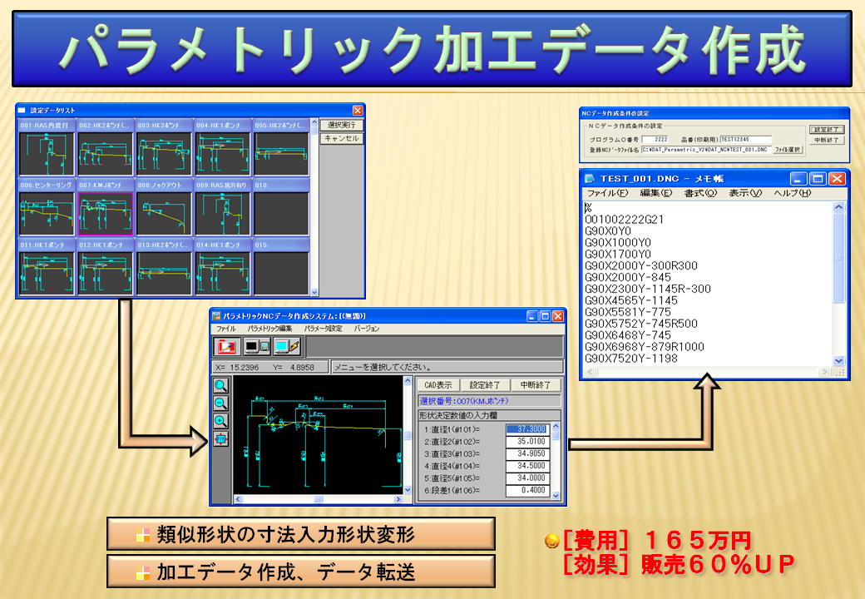Maximize the TEST_001.DNC Notepad window
Viewport: 865px width, 599px height.
coord(818,179)
